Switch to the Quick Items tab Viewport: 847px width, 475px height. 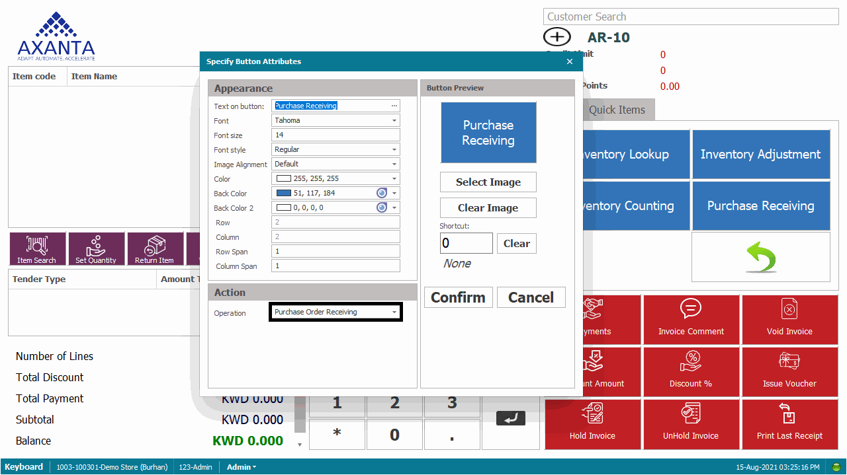coord(617,110)
